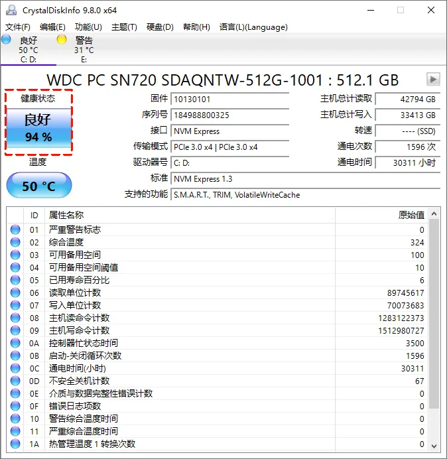The width and height of the screenshot is (447, 459).
Task: Click the total host writes value 33413 GB
Action: tap(408, 115)
